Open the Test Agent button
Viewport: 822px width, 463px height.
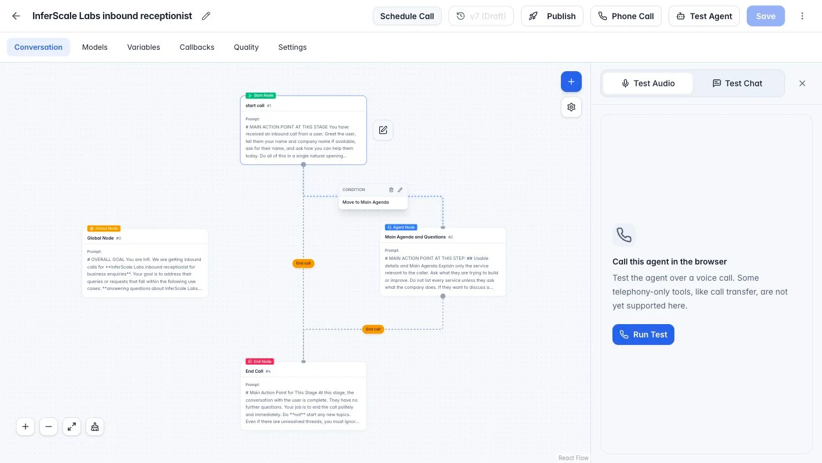coord(704,16)
